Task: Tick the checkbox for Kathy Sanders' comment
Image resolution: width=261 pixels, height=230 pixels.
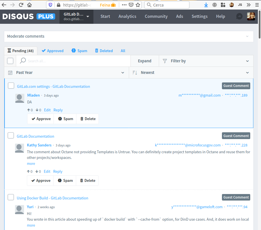Action: coord(11,135)
